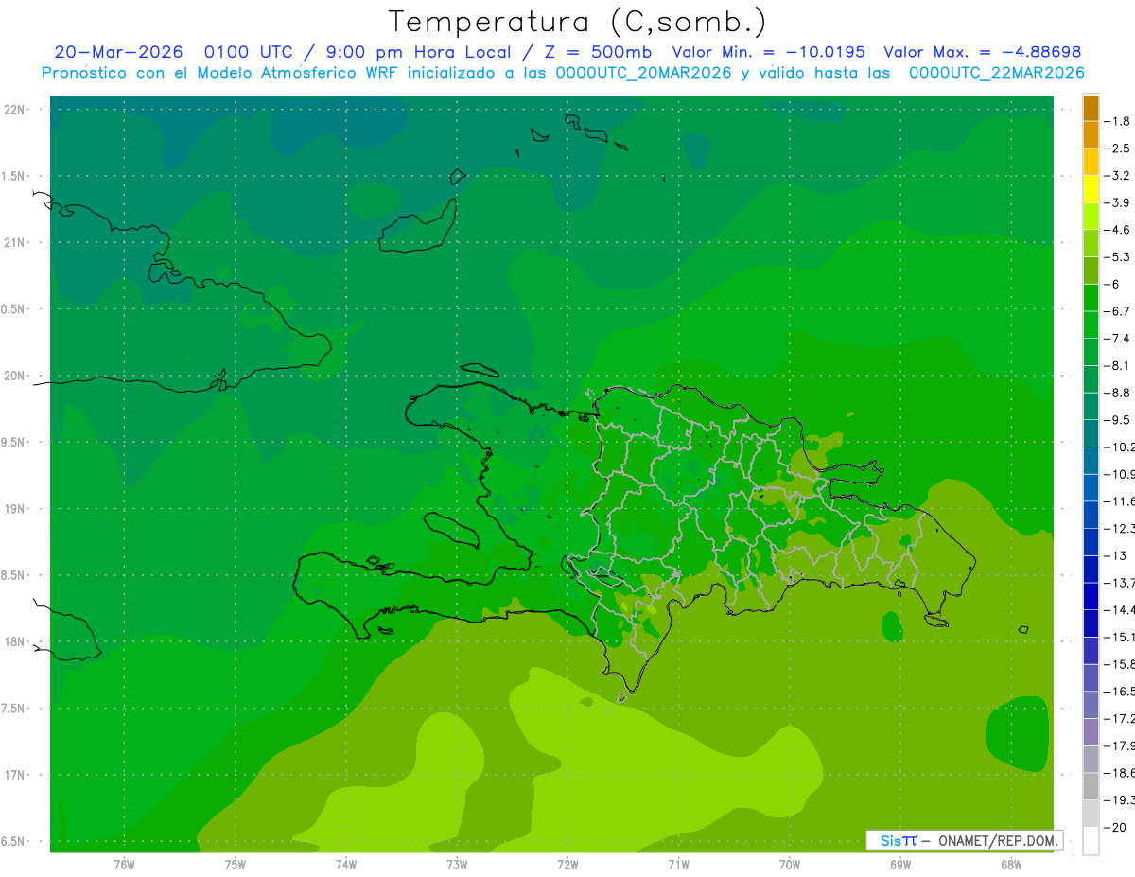Click the Valor Max. value text
The image size is (1135, 877).
pyautogui.click(x=982, y=52)
